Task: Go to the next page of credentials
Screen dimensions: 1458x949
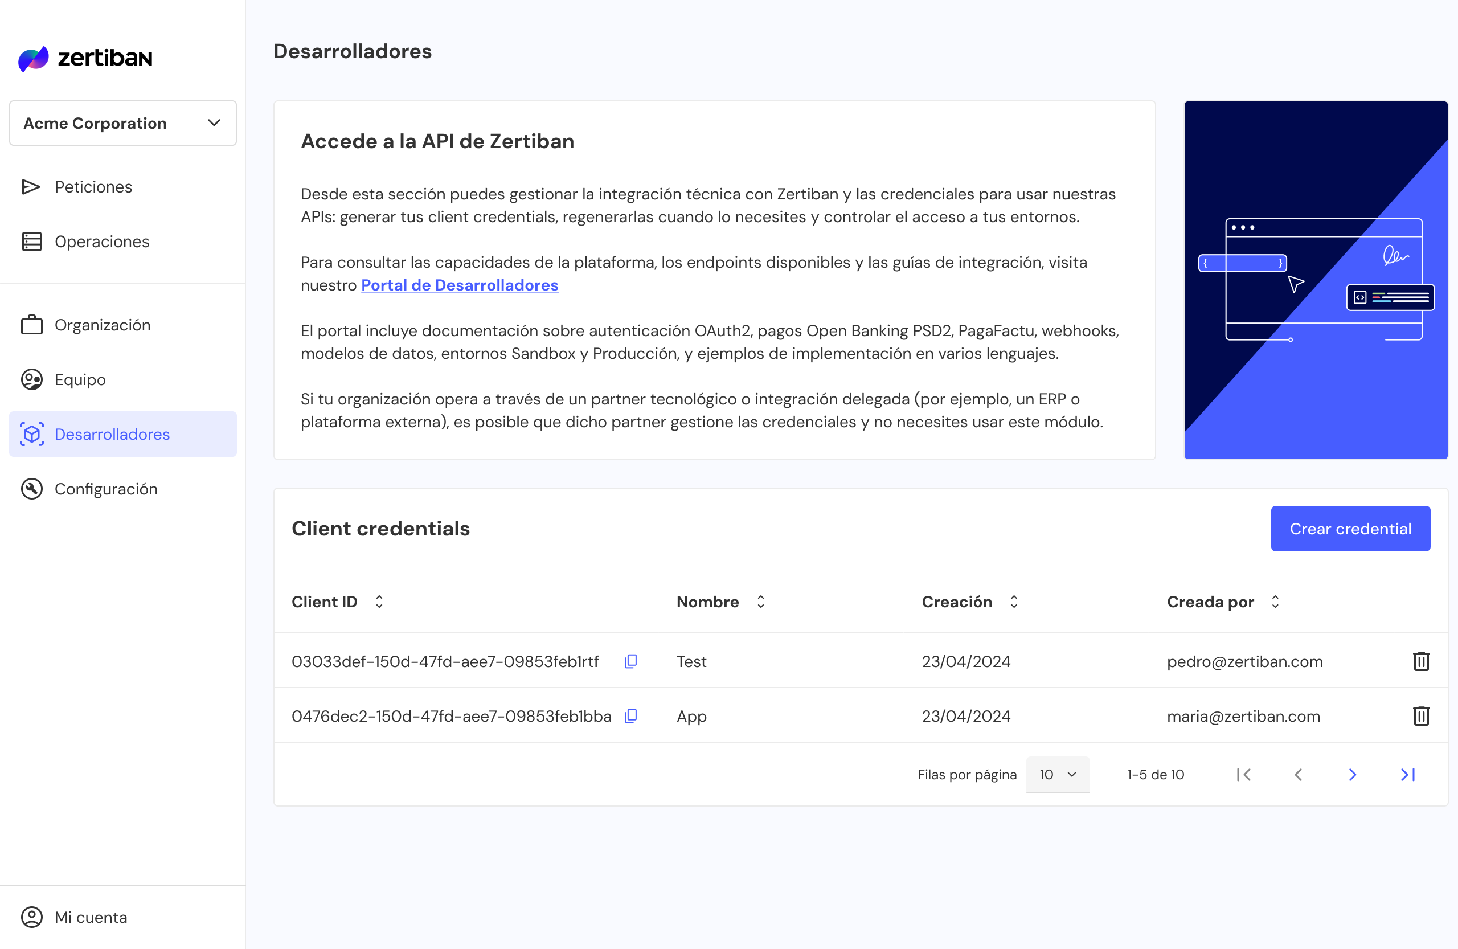Action: point(1352,774)
